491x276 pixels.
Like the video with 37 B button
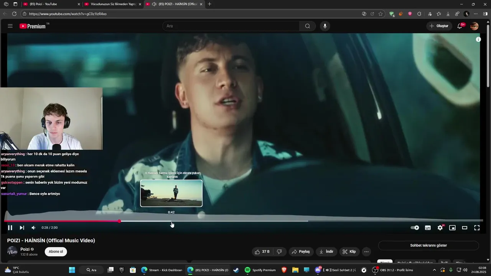click(x=262, y=251)
